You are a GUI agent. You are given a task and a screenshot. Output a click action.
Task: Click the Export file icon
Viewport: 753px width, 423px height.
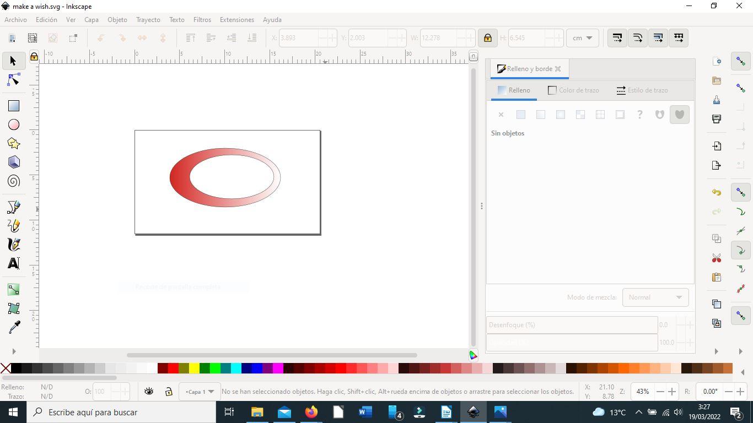(x=717, y=165)
